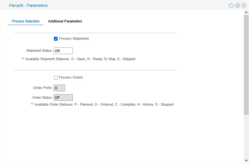Select the Process Selection tab
The width and height of the screenshot is (249, 163).
(x=26, y=21)
